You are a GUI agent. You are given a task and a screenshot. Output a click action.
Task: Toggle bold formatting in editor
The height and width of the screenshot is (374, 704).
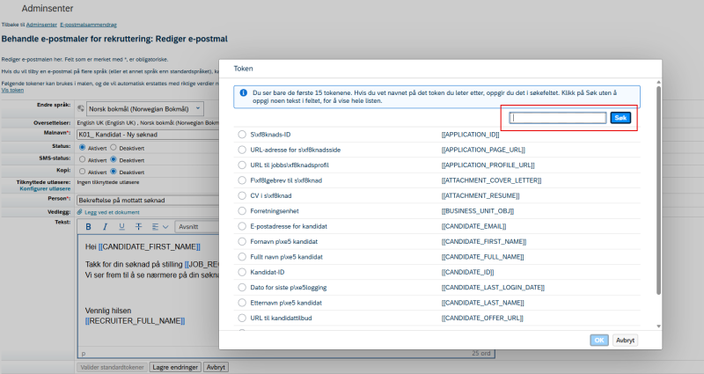pyautogui.click(x=89, y=227)
